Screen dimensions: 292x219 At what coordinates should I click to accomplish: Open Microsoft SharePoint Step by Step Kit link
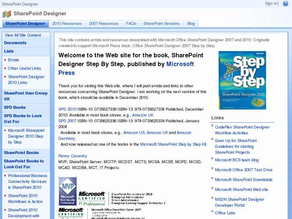pos(174,144)
